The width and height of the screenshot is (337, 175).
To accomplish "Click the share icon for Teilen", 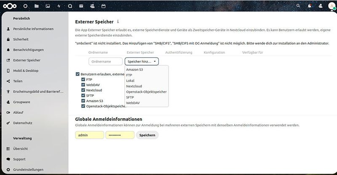I will (x=8, y=81).
